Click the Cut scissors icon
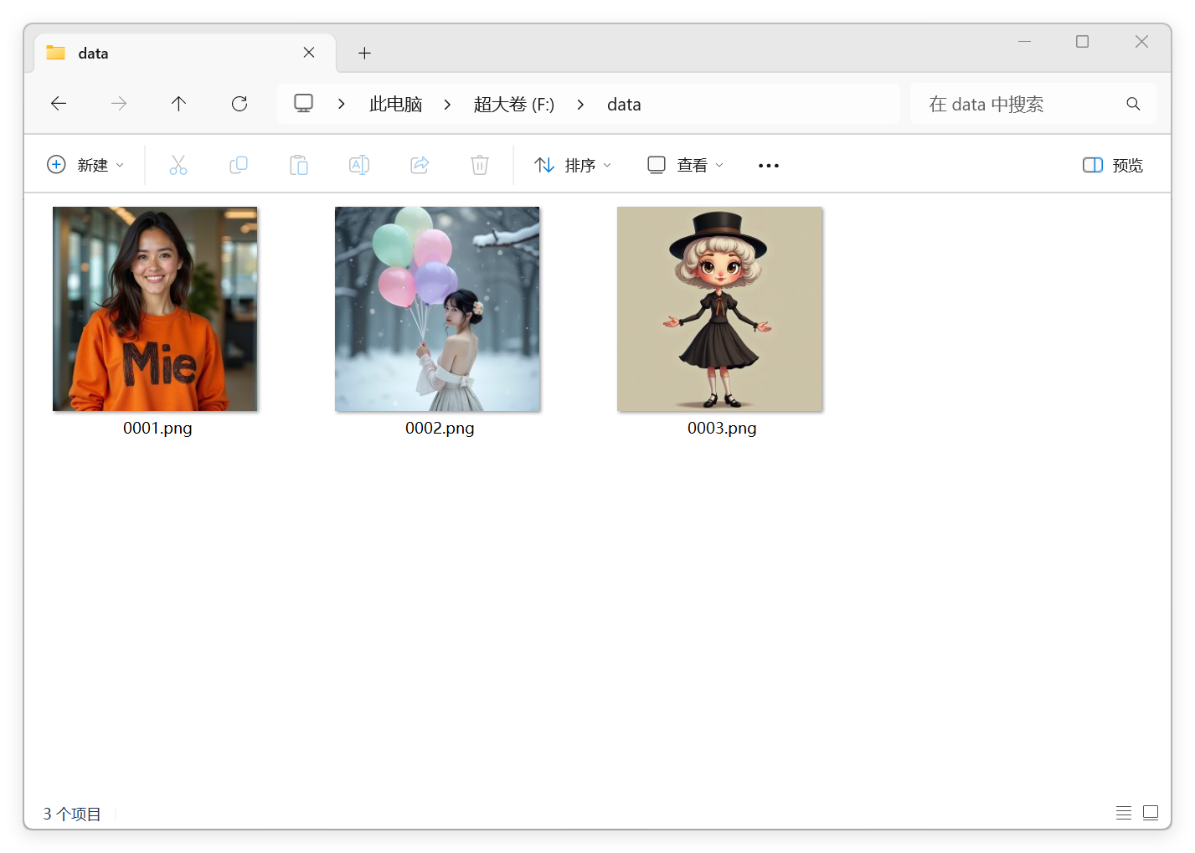 (178, 165)
